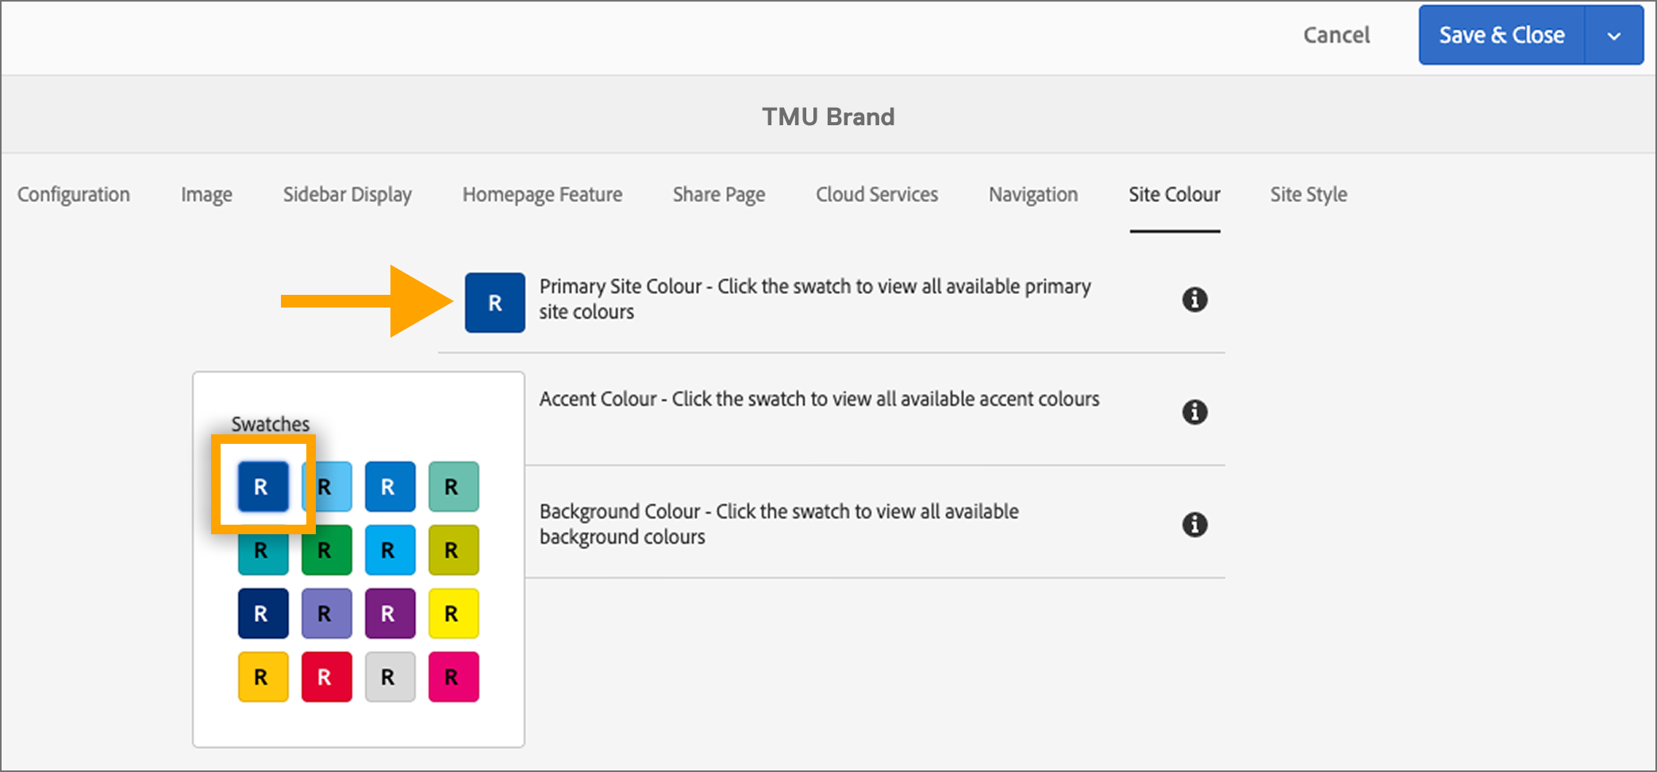Click the Primary Site Colour swatch
The image size is (1657, 772).
pos(494,301)
